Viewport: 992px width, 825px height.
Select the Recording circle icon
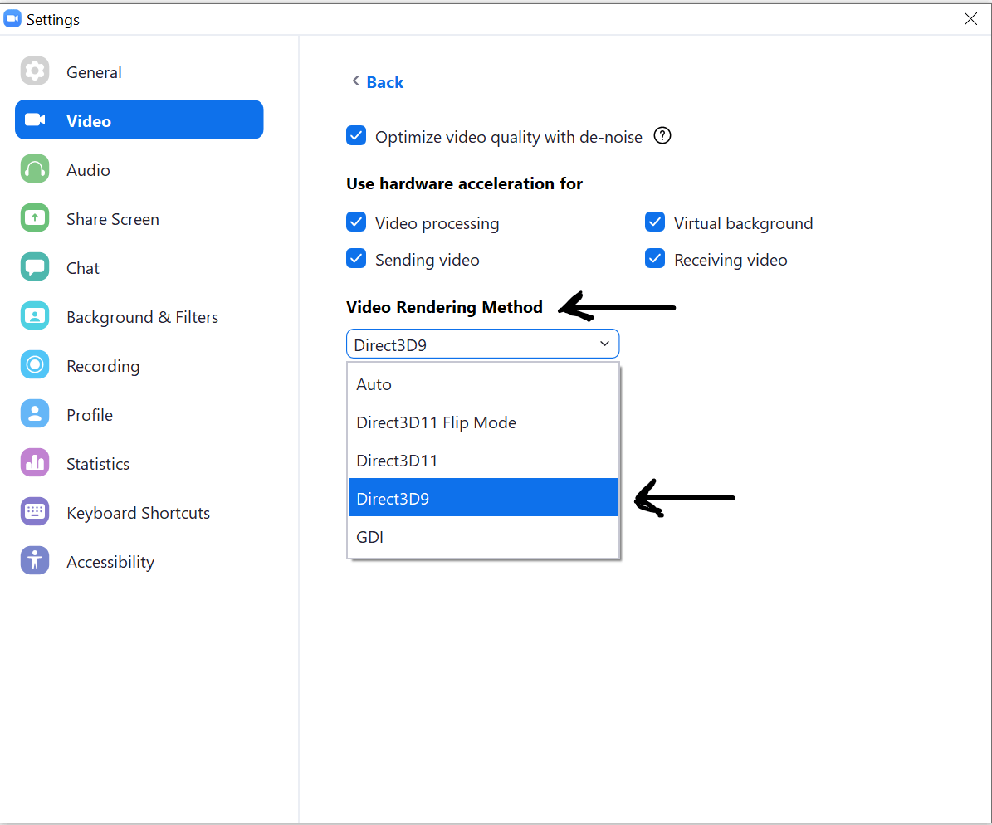(35, 364)
